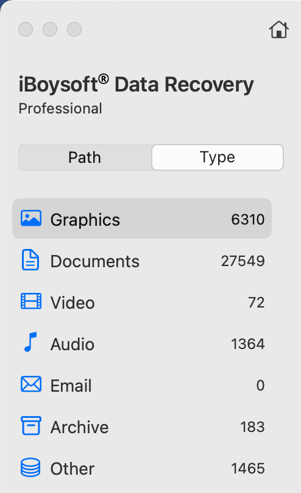This screenshot has height=493, width=301.
Task: Switch to the Type tab
Action: point(218,157)
